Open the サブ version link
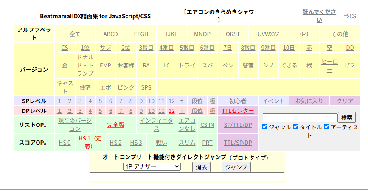The image size is (368, 191). pos(105,48)
